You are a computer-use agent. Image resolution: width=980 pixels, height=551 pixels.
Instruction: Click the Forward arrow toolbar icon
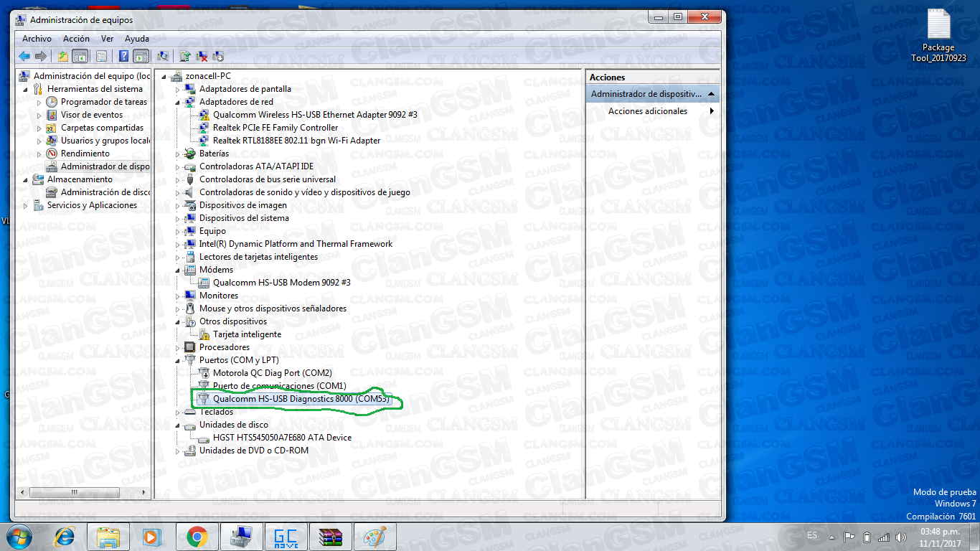click(x=41, y=56)
